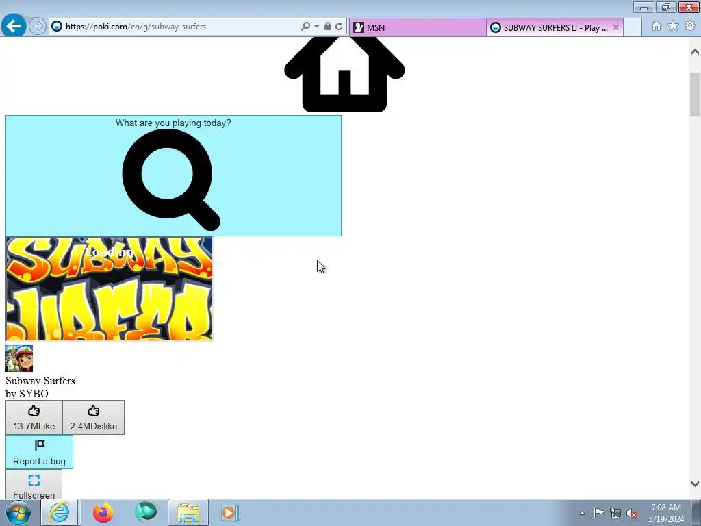Open the Tools gear icon
The image size is (701, 526).
click(x=690, y=26)
